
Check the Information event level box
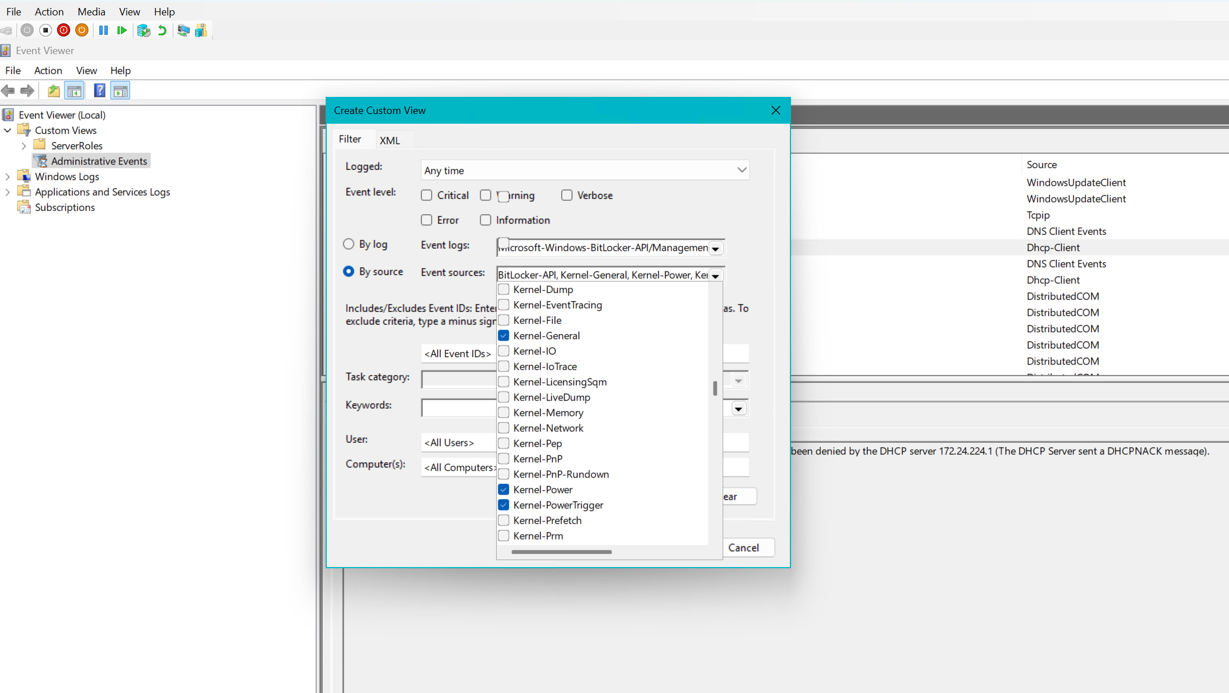click(485, 220)
